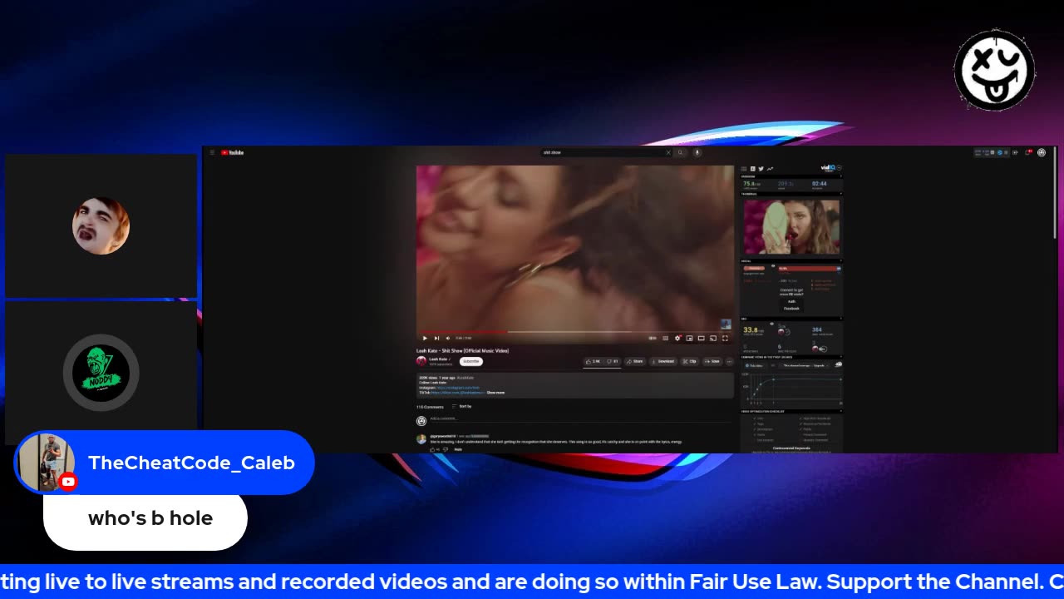Collapse the vidIQ Thumbnail section
1064x599 pixels.
[840, 194]
